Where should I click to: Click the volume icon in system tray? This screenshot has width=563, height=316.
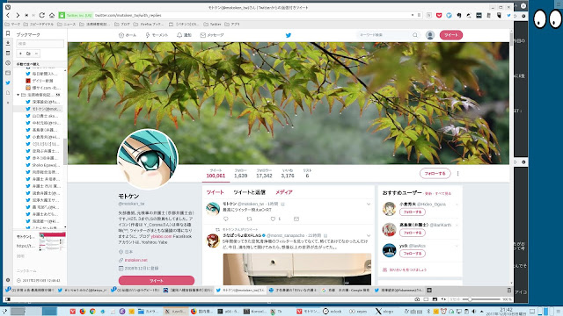pos(475,312)
